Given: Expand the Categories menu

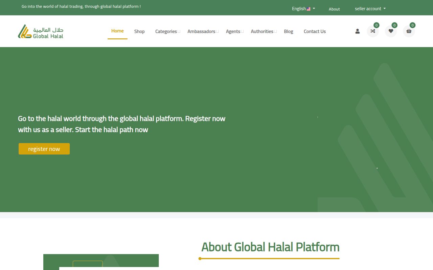Looking at the screenshot, I should 167,31.
